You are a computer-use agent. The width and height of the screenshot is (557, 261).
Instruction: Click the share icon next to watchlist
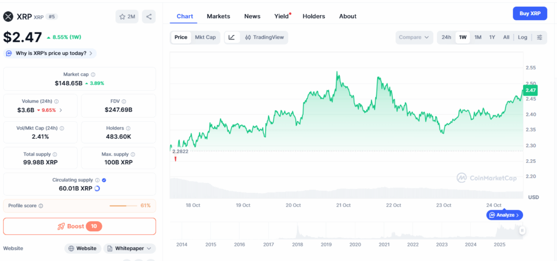149,17
